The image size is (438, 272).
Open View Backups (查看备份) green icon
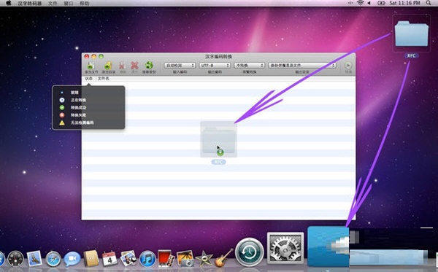tap(149, 66)
